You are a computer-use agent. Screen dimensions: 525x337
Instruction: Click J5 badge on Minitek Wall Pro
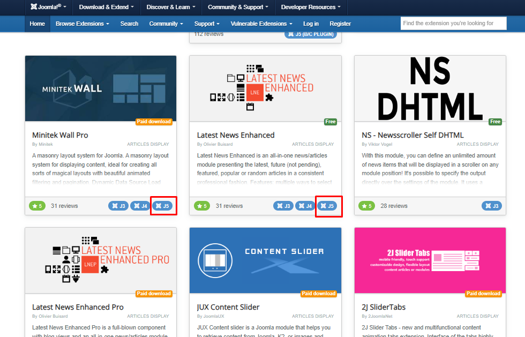(163, 206)
